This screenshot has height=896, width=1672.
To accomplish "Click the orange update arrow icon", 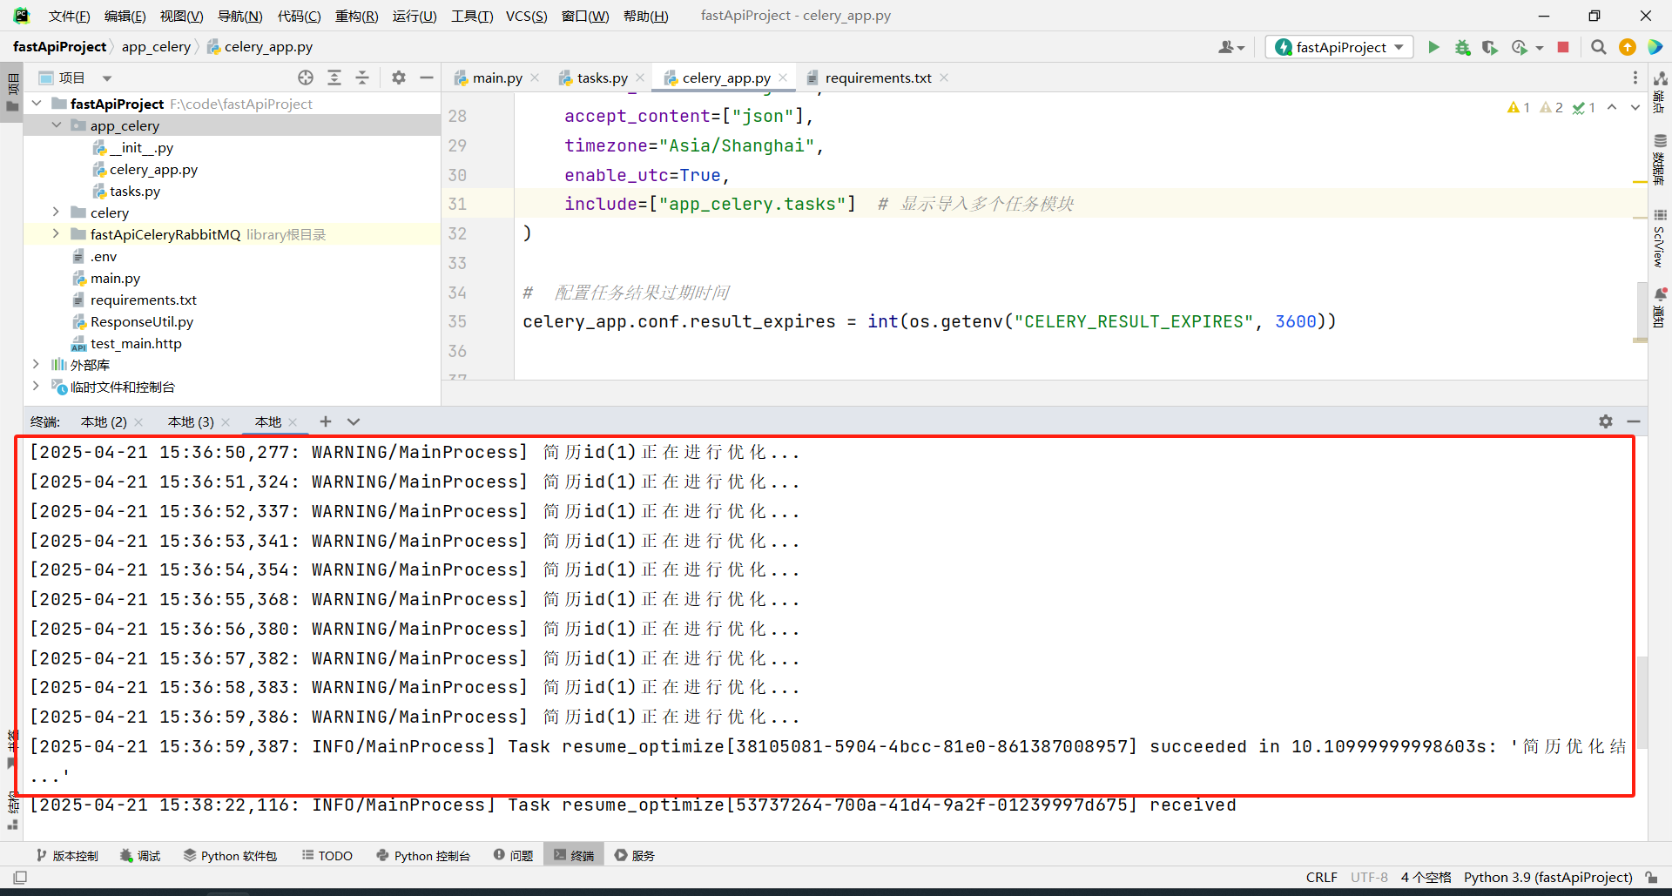I will tap(1628, 47).
